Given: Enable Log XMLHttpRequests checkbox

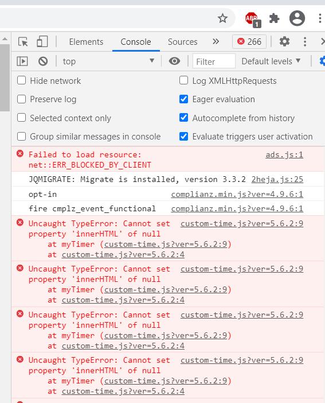Looking at the screenshot, I should [183, 80].
